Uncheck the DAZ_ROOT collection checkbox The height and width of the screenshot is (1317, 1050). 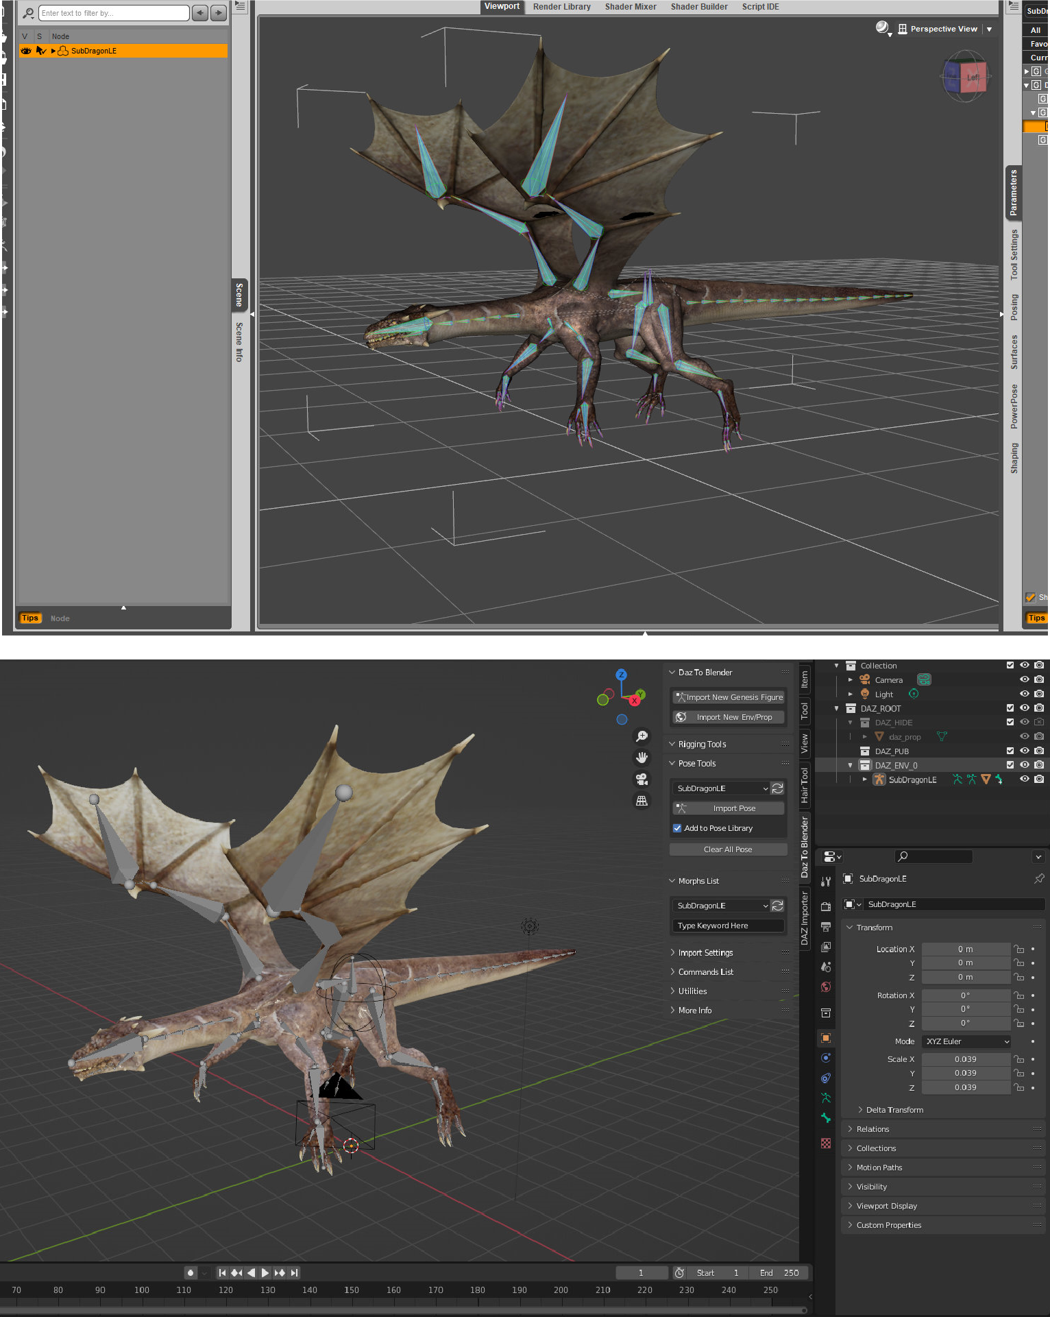(1010, 708)
